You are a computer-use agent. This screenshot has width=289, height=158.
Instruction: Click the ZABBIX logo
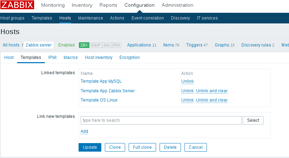17,5
